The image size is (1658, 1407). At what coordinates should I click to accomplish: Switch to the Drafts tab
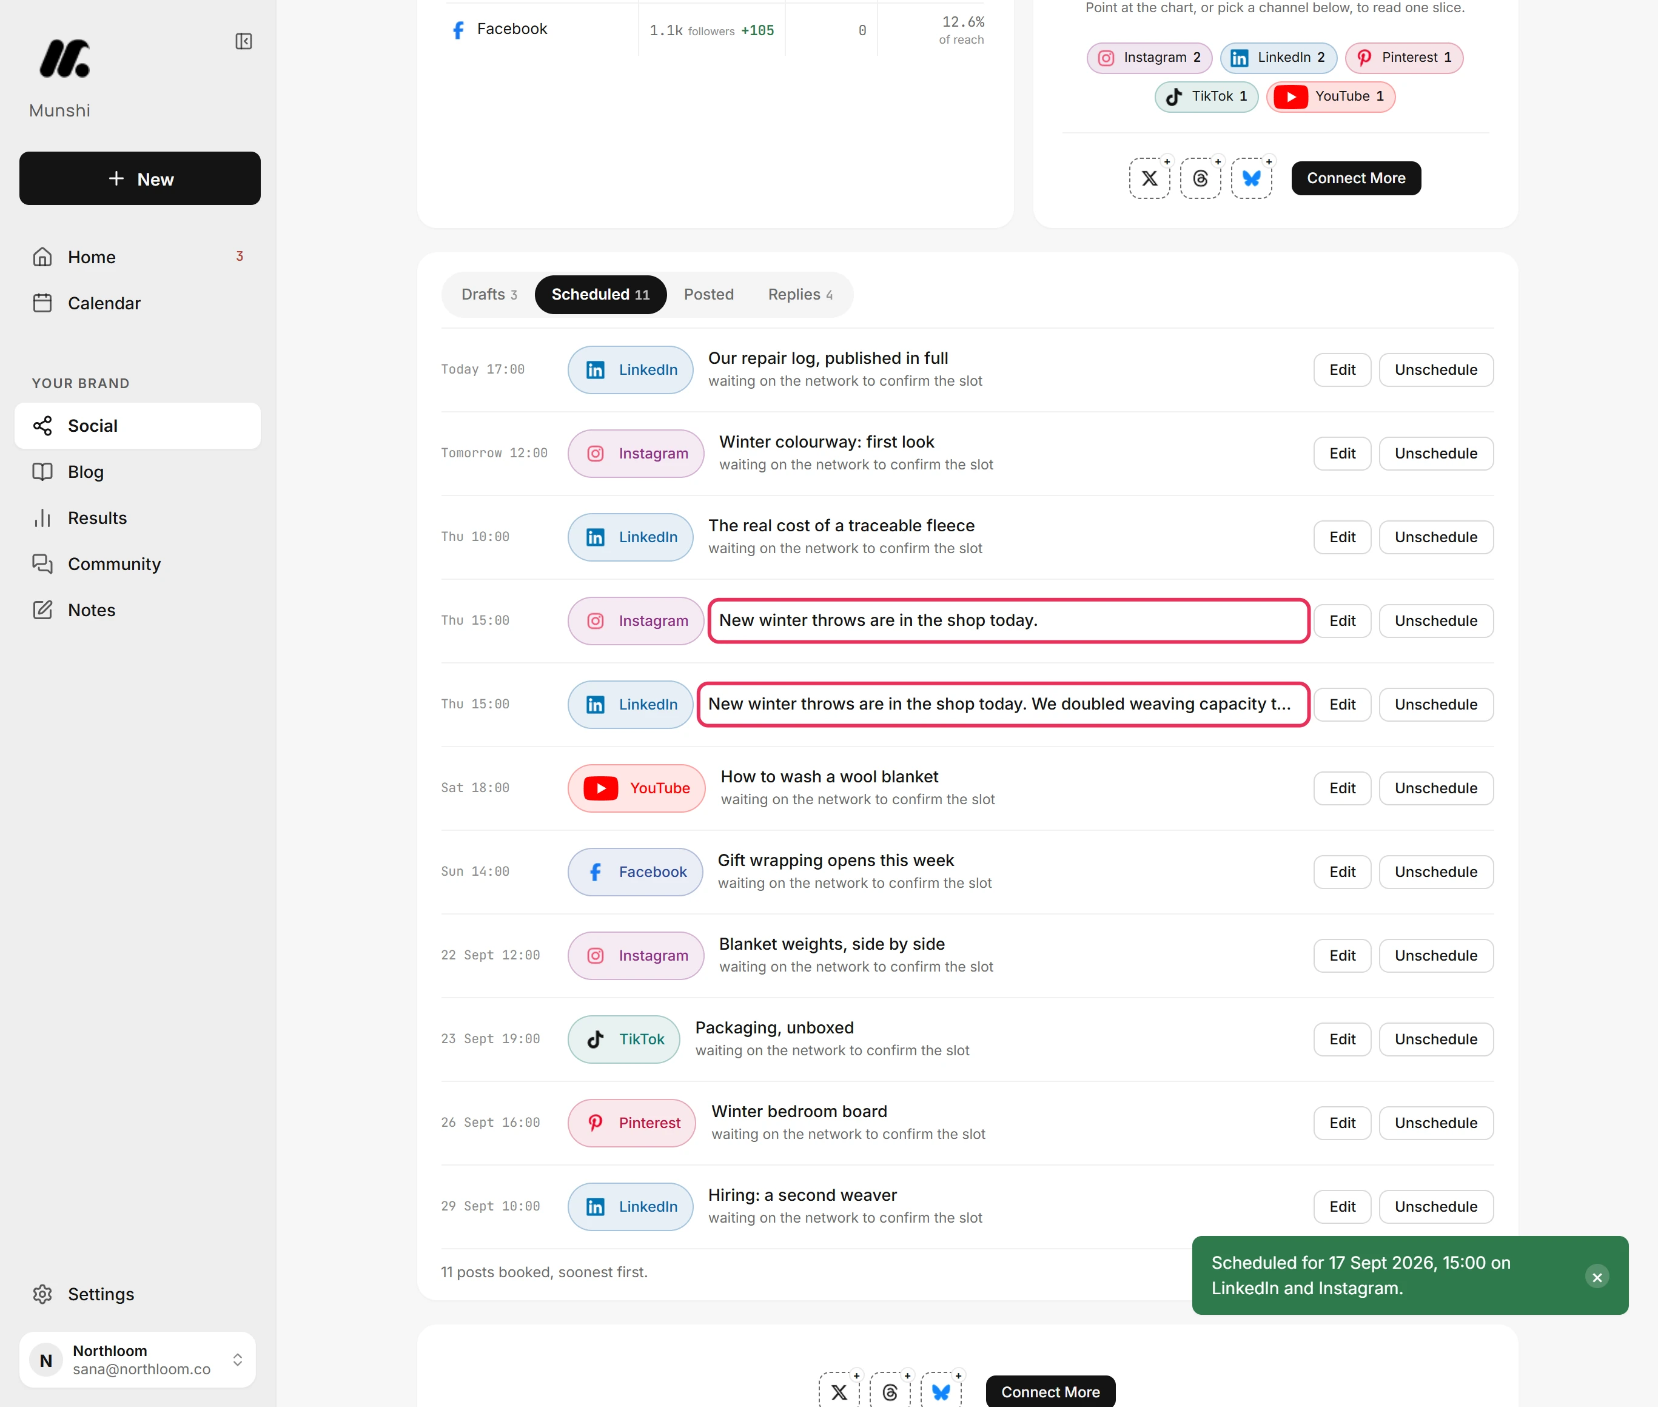point(489,294)
